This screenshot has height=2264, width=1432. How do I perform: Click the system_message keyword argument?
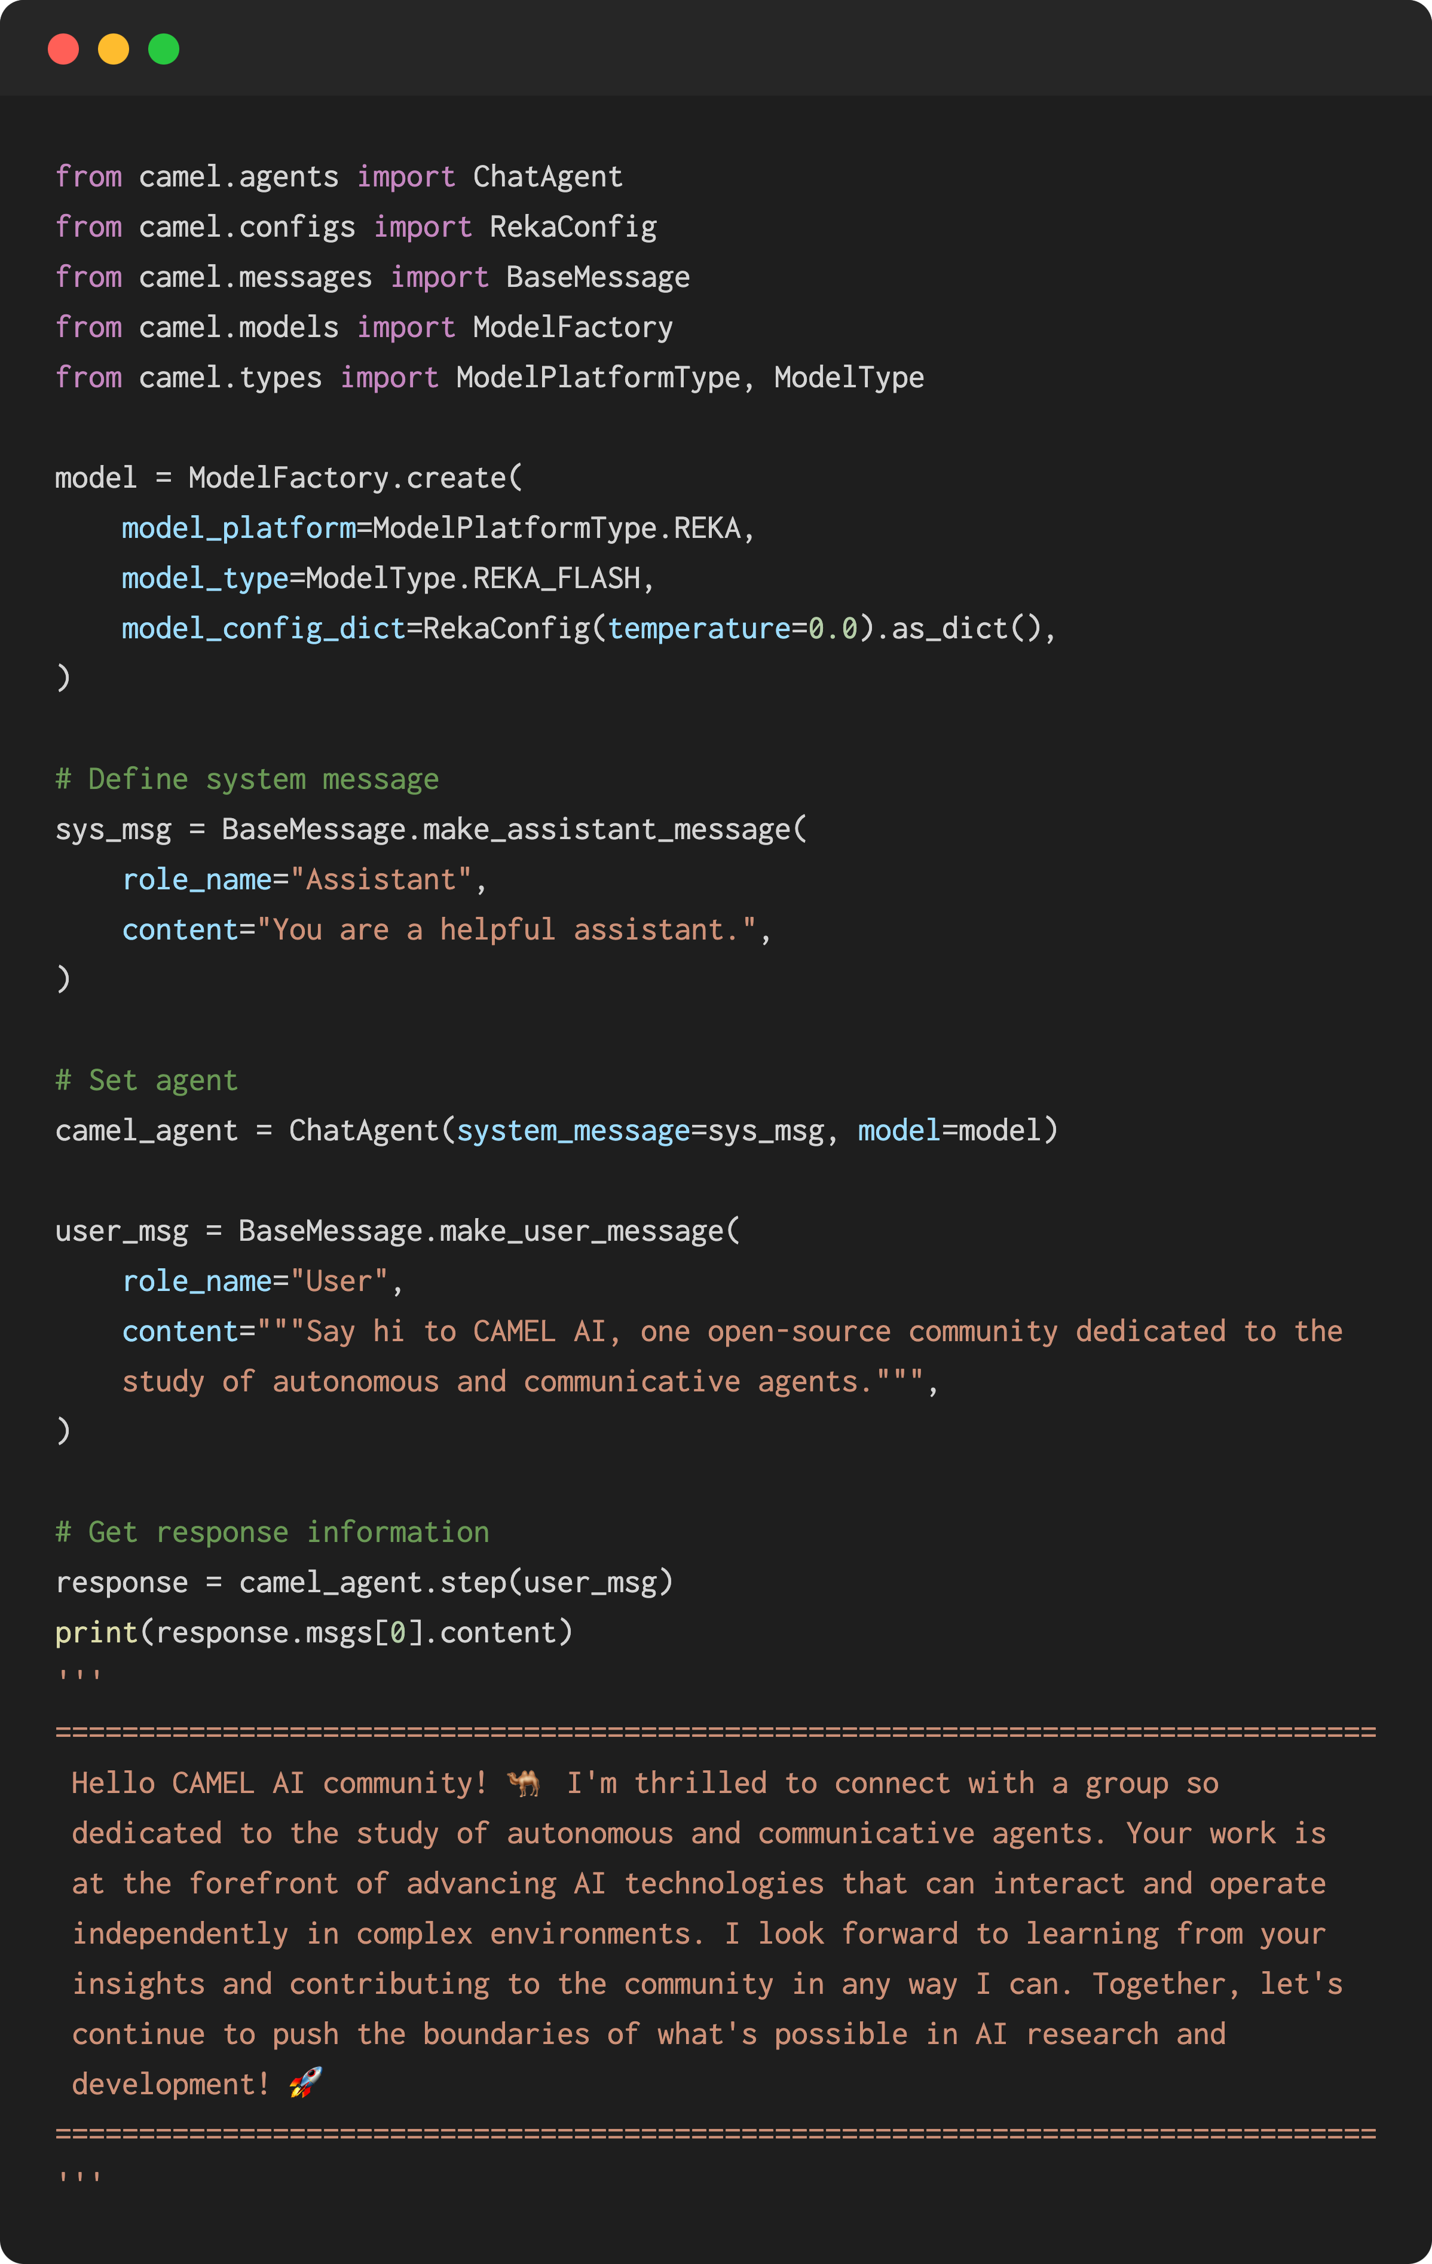(573, 1130)
